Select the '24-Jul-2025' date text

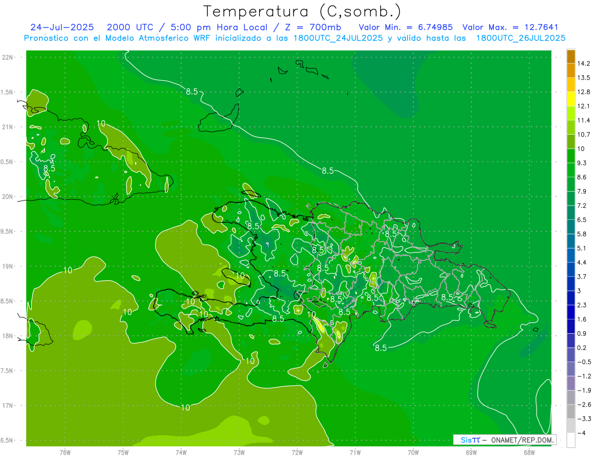click(x=63, y=27)
